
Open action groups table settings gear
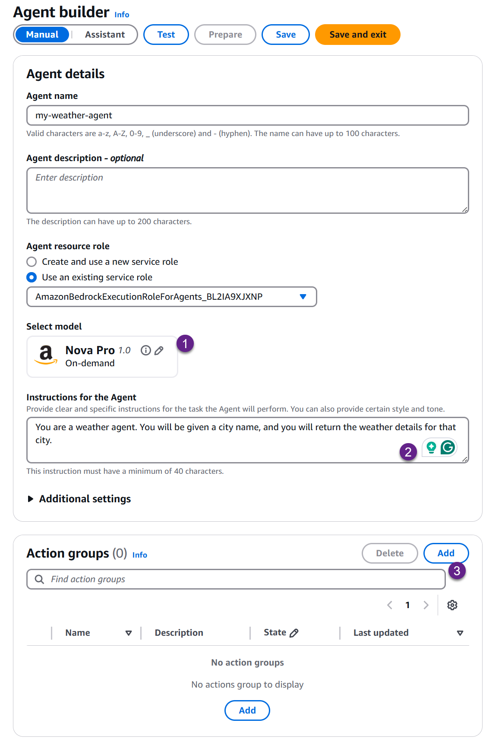pyautogui.click(x=452, y=605)
